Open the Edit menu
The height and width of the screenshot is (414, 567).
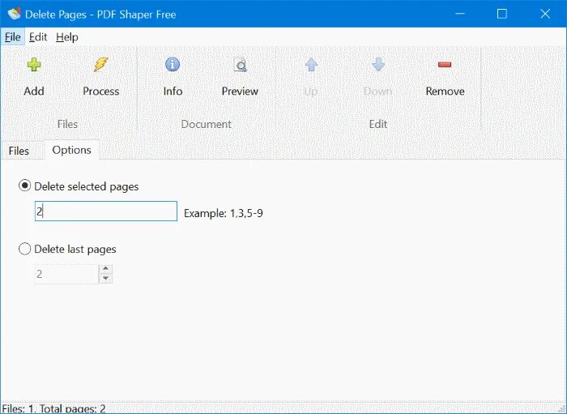[38, 37]
